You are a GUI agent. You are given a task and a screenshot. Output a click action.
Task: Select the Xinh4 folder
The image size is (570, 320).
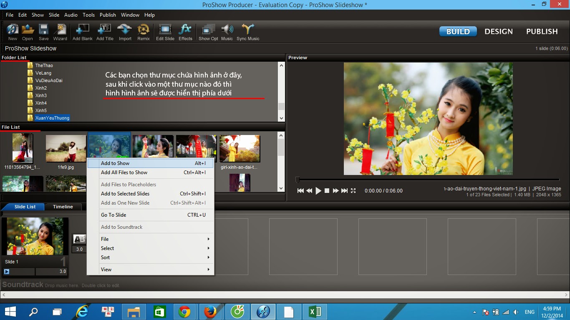41,103
